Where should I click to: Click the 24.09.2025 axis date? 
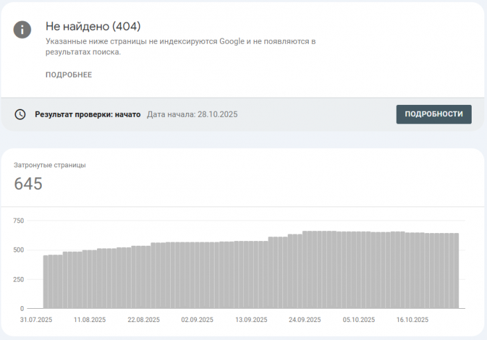(305, 320)
